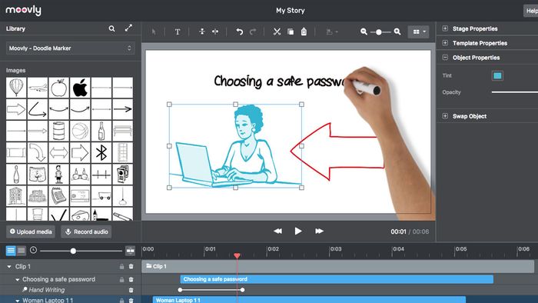Click the horizontal align icon
Viewport: 538px width, 303px height.
215,32
